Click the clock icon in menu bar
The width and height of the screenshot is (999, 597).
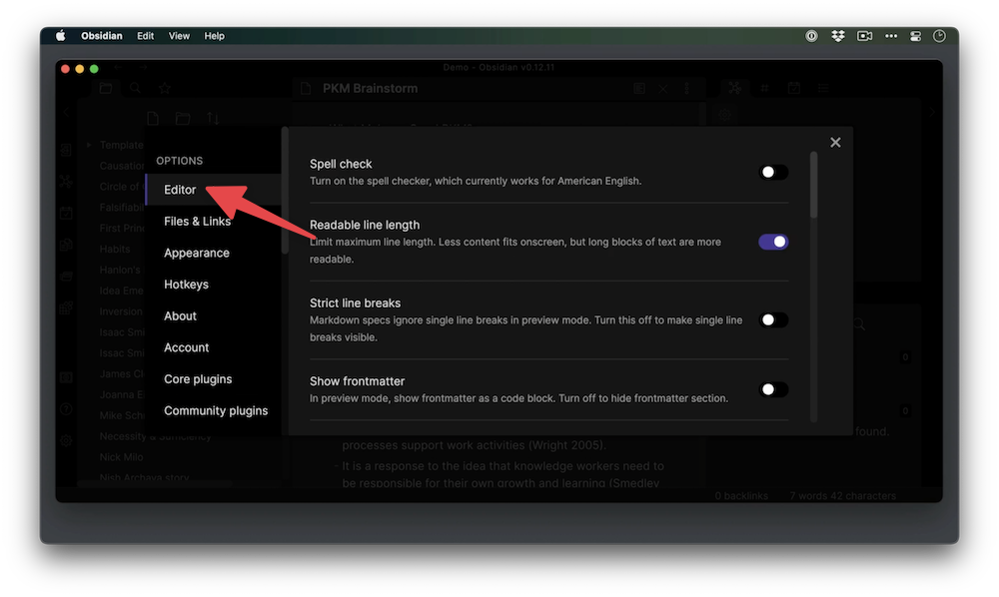coord(939,36)
